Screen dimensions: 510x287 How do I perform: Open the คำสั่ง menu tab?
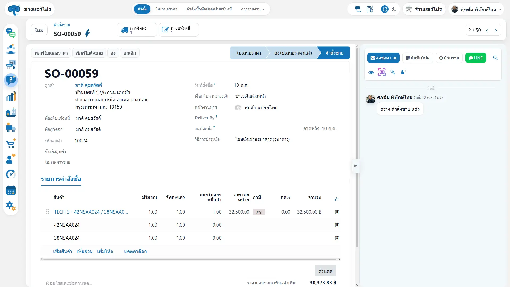point(142,9)
